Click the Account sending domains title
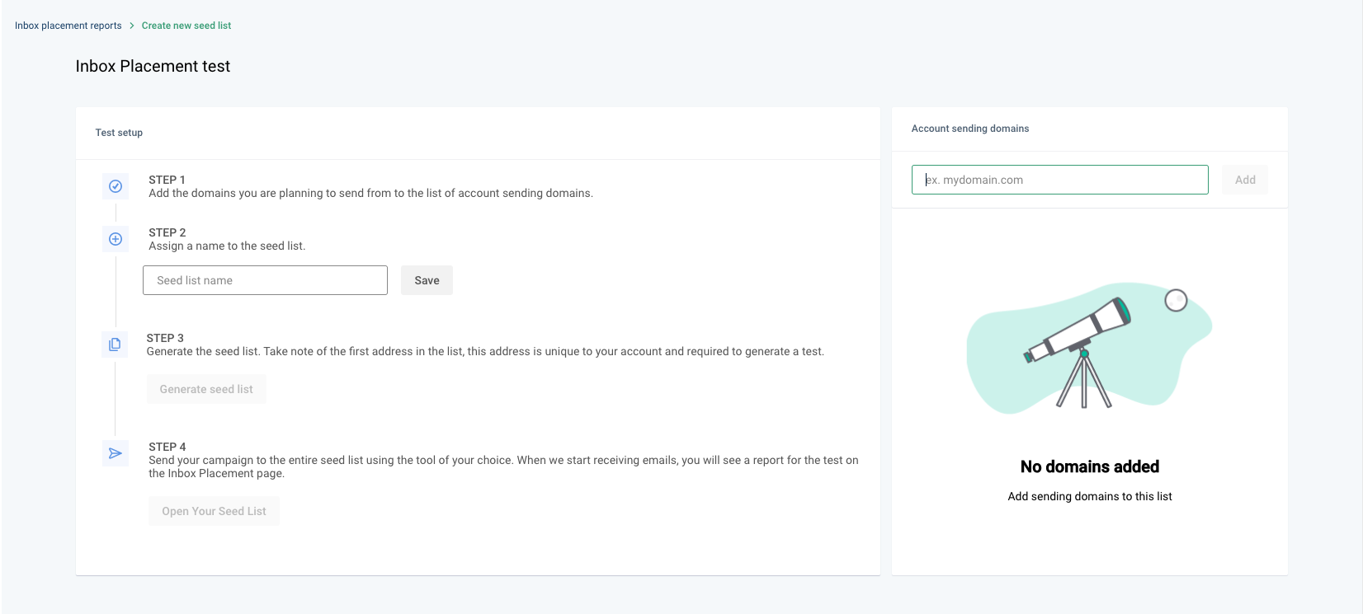 (x=970, y=129)
